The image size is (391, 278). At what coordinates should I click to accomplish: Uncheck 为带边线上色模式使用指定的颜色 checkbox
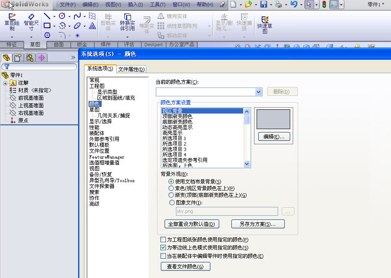(163, 248)
